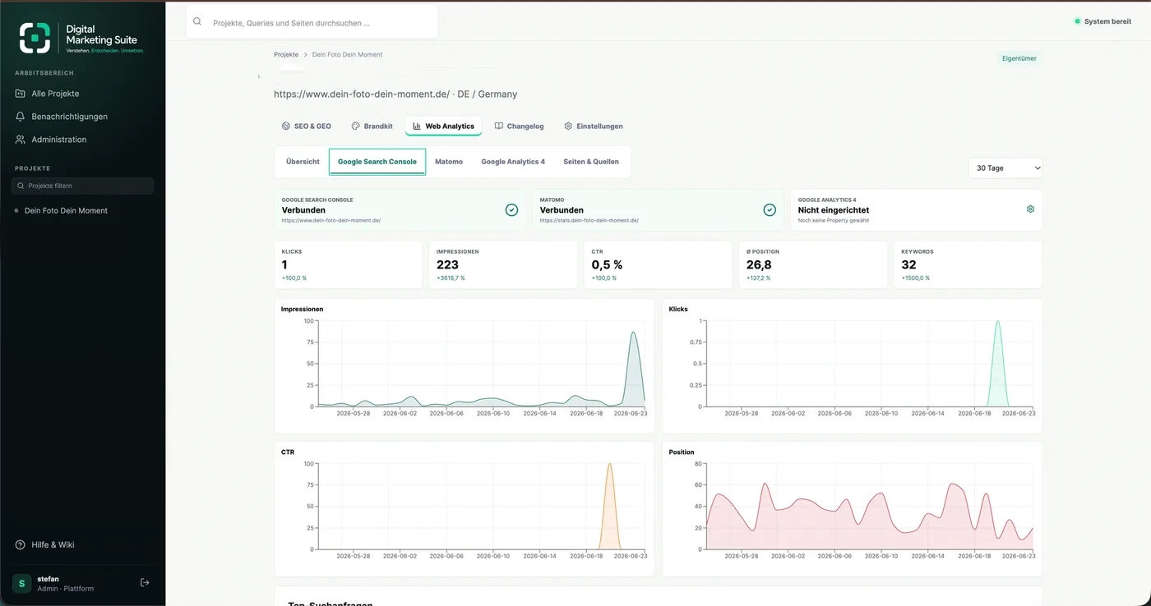Click the Administration users icon
Screen dimensions: 1151x606
pyautogui.click(x=21, y=140)
